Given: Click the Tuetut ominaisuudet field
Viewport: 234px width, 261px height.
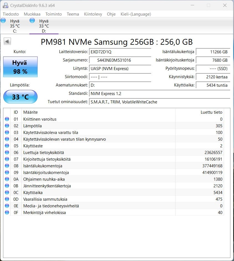Looking at the screenshot, I should tap(160, 102).
